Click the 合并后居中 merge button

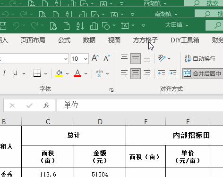point(203,73)
